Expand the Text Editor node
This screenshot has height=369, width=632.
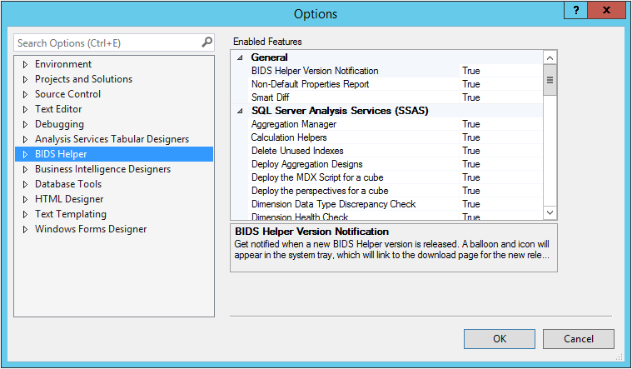(x=25, y=109)
